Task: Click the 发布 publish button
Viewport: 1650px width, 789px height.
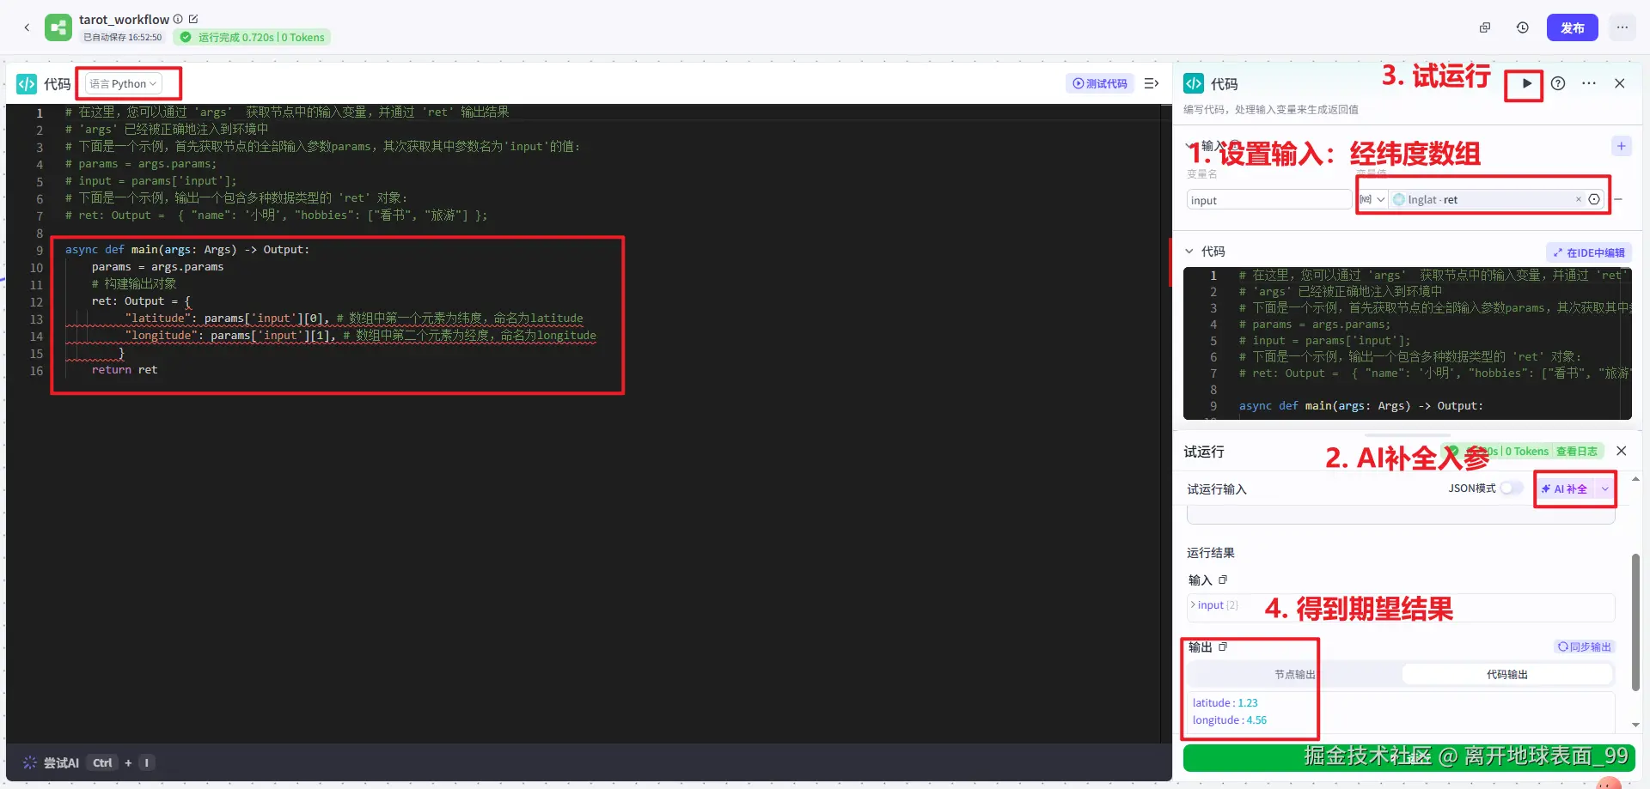Action: [x=1573, y=27]
